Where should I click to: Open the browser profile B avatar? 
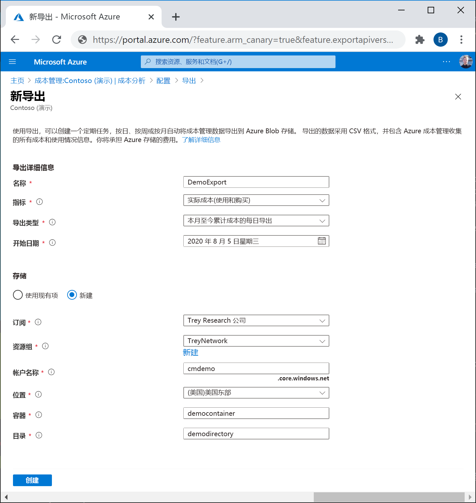coord(441,40)
